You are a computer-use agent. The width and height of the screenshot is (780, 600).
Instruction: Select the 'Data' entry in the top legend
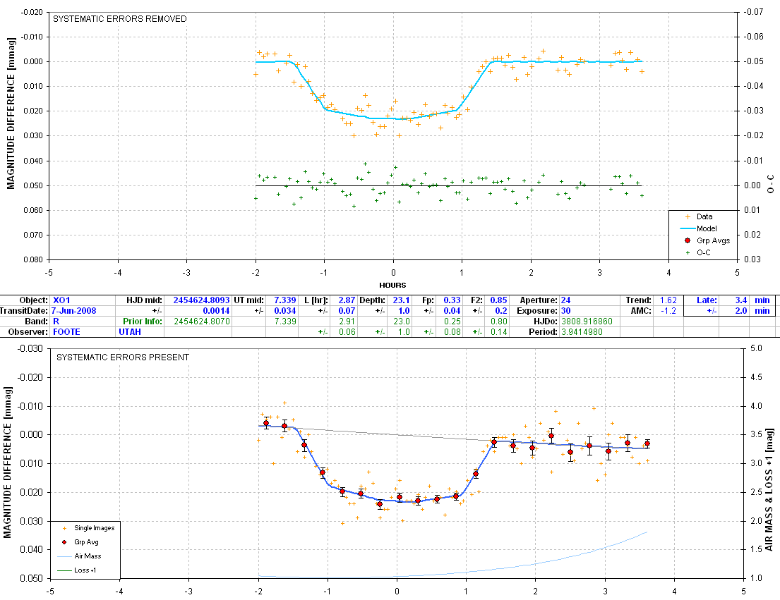[x=704, y=216]
